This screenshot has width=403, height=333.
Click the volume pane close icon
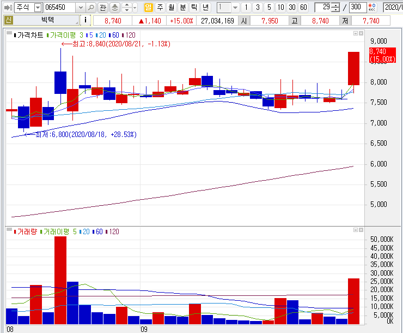361,230
